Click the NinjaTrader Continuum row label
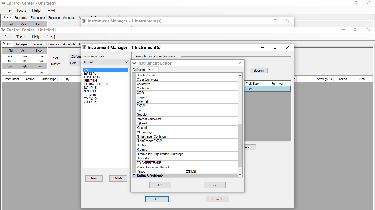 pos(153,136)
